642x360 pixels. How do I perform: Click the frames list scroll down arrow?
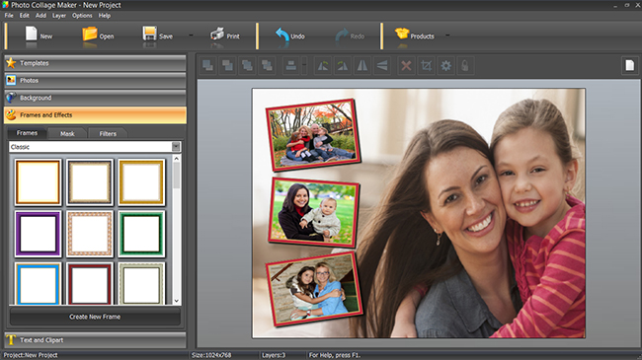pyautogui.click(x=177, y=301)
